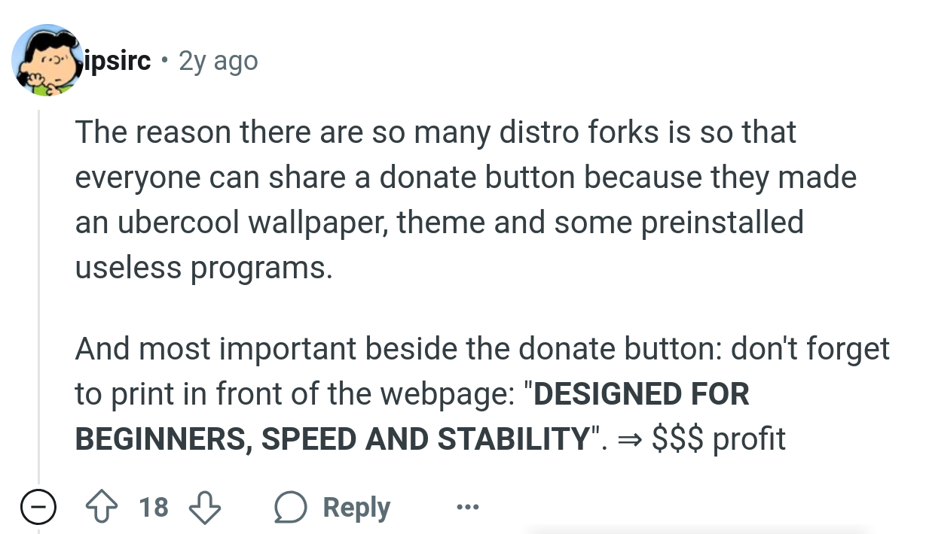The image size is (926, 534).
Task: Upvote the comment by ipsirc
Action: tap(105, 508)
